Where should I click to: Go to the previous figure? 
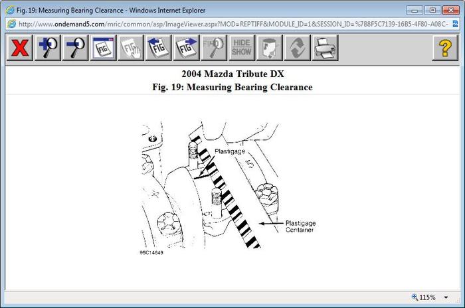click(158, 48)
